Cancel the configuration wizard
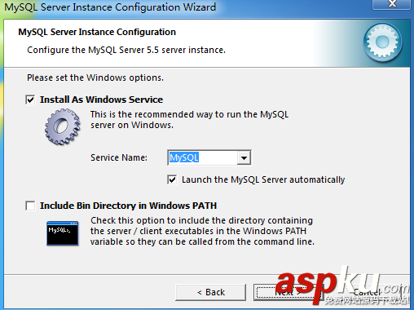 pyautogui.click(x=367, y=292)
